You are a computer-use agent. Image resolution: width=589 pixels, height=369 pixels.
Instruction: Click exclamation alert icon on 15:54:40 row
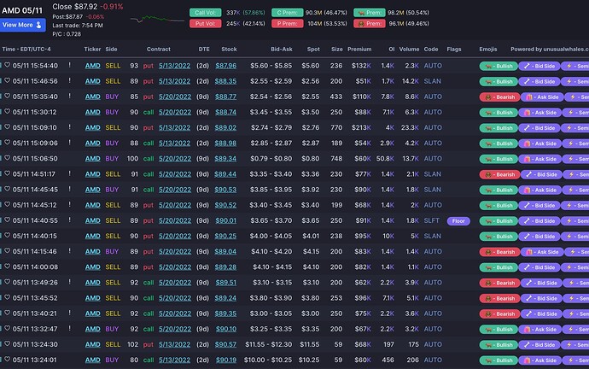point(69,65)
